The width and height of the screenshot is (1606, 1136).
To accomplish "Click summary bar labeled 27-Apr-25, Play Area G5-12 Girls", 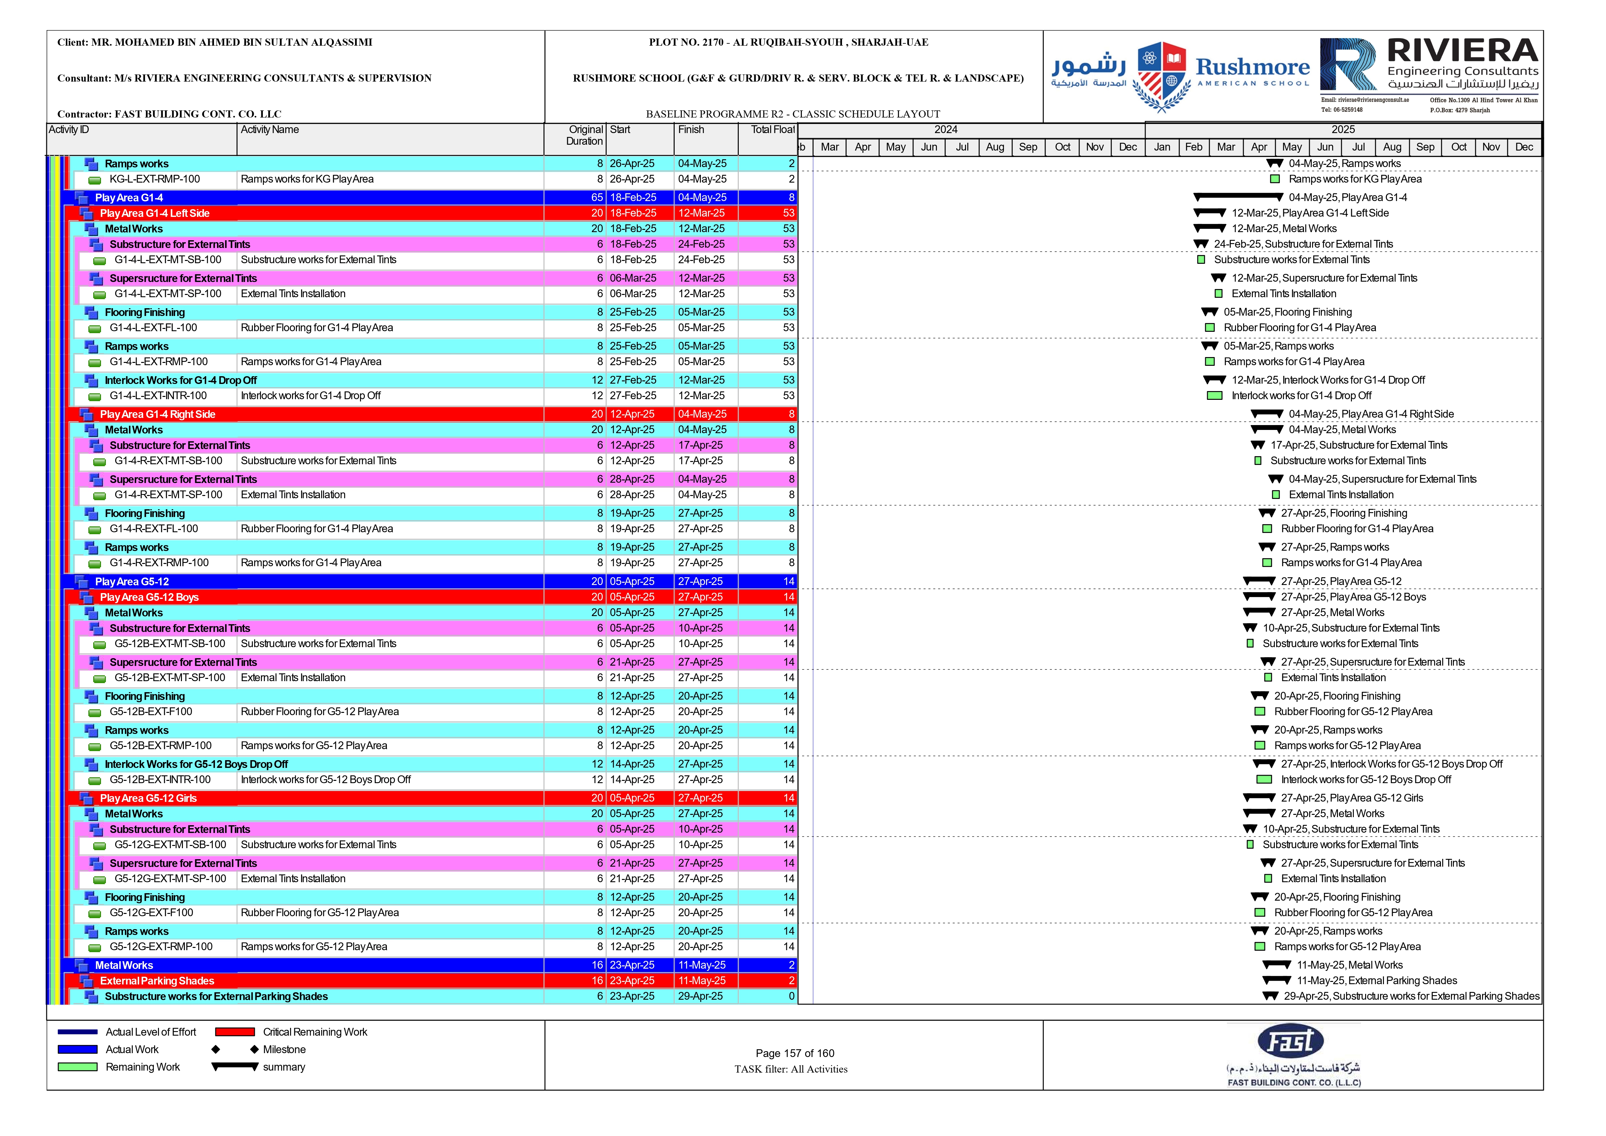I will 1259,798.
